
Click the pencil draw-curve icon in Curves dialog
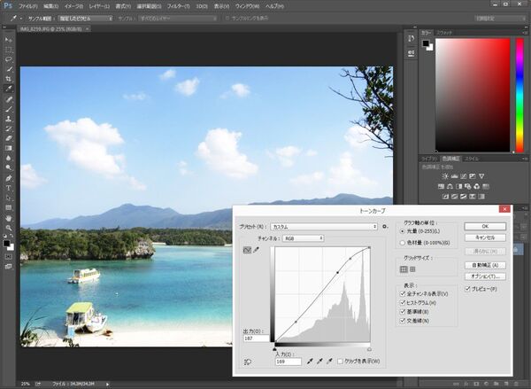[258, 251]
